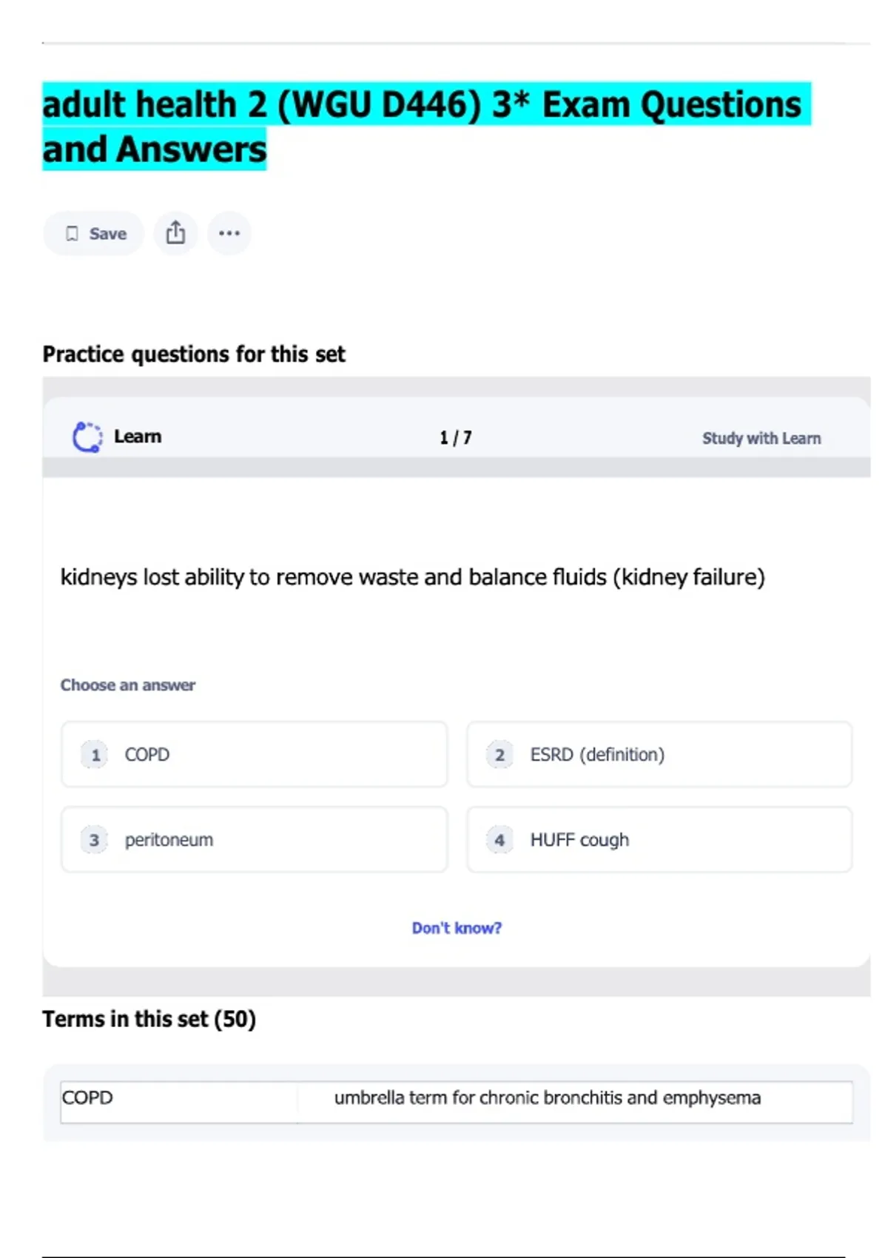Click the Save bookmark button
888x1258 pixels.
coord(94,234)
